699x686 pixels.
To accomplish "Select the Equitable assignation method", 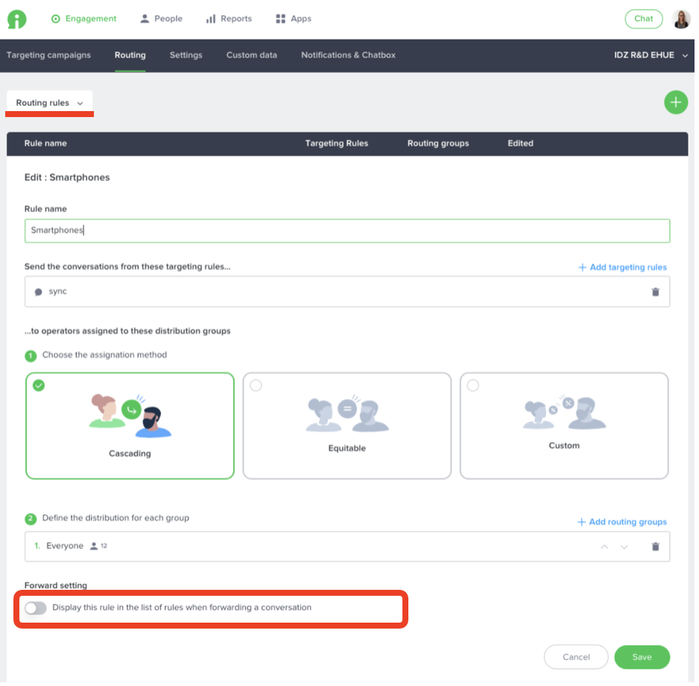I will point(347,426).
